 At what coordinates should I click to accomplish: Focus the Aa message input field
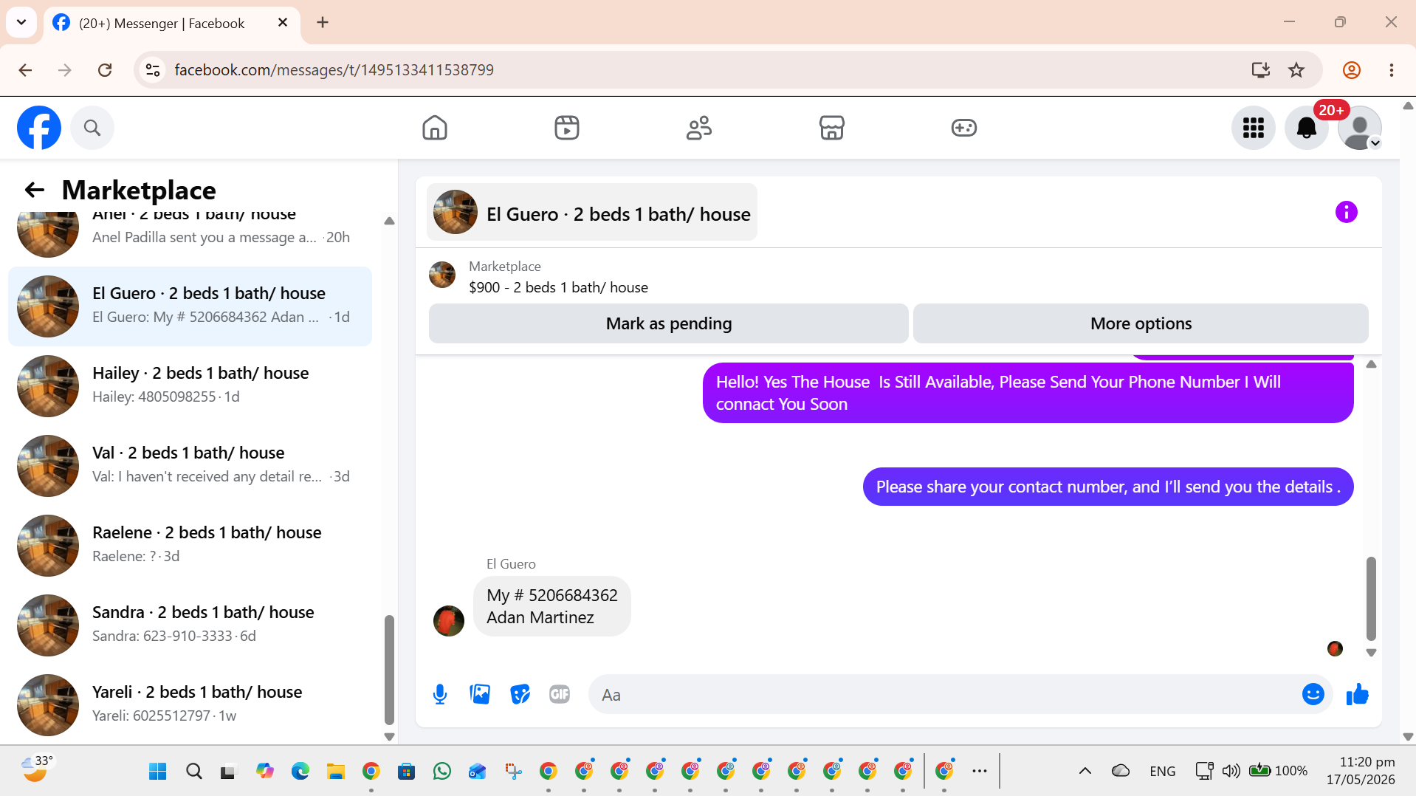pos(945,694)
